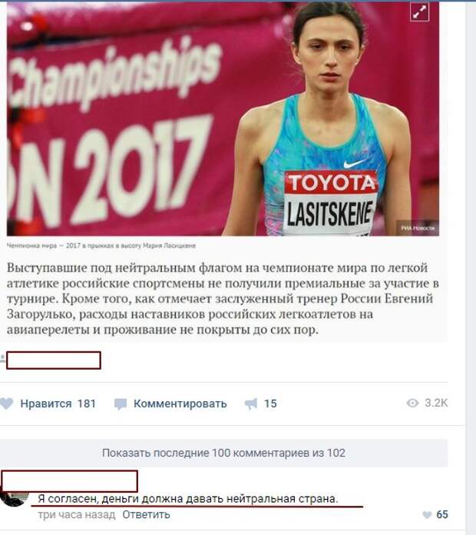Screen dimensions: 476x535
Task: Like the comment via small heart icon
Action: click(427, 515)
